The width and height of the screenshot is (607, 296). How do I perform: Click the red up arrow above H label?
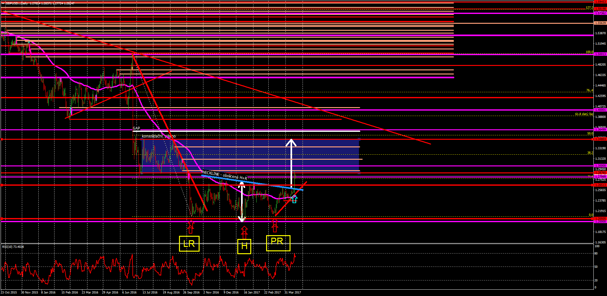pyautogui.click(x=244, y=232)
